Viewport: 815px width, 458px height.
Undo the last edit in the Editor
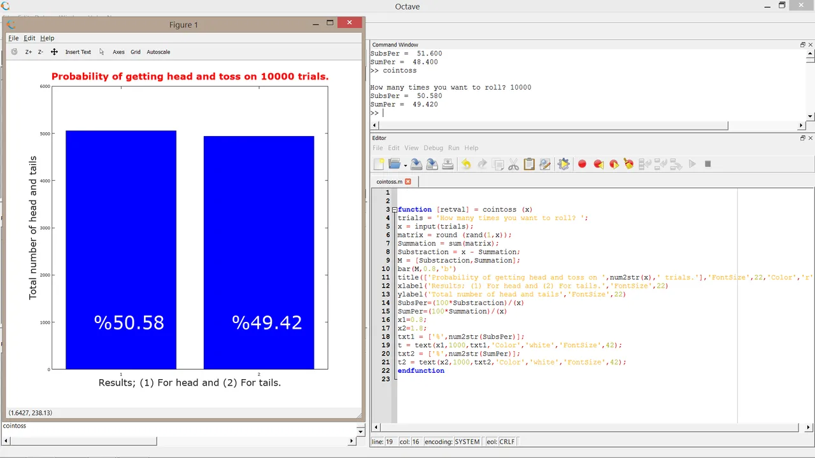tap(466, 164)
